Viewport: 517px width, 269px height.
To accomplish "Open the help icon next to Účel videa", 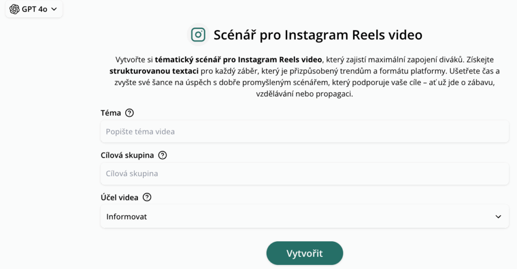I will [147, 197].
